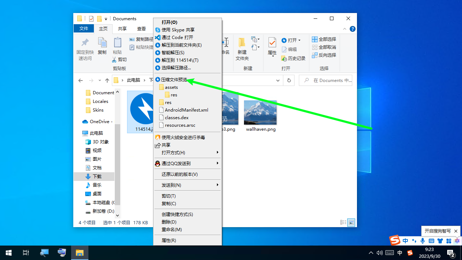Open file with VS Code via context menu
462x260 pixels.
click(x=177, y=38)
